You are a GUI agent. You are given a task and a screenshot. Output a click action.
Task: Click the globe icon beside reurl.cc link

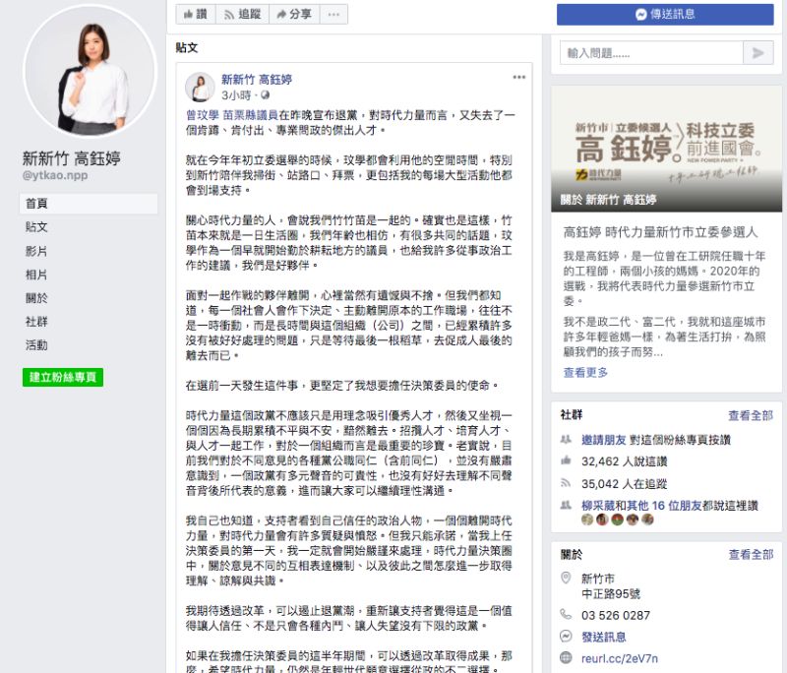tap(566, 658)
